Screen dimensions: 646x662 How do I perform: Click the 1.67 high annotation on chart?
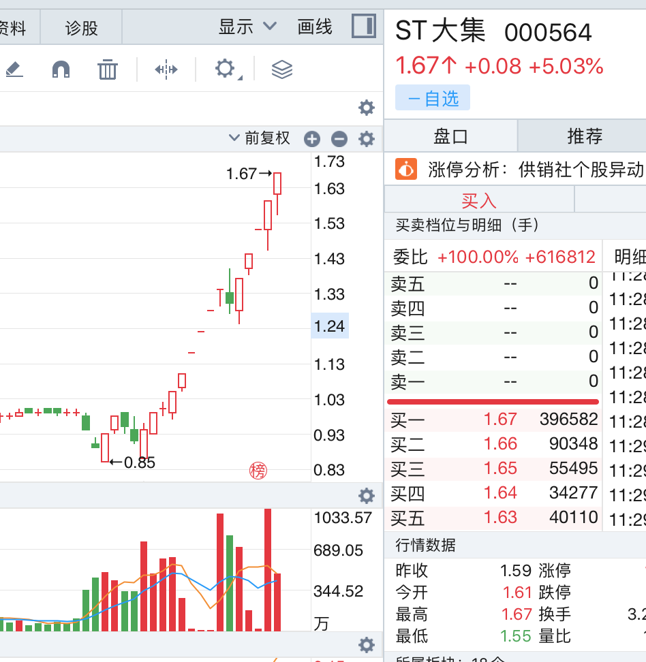pyautogui.click(x=249, y=174)
